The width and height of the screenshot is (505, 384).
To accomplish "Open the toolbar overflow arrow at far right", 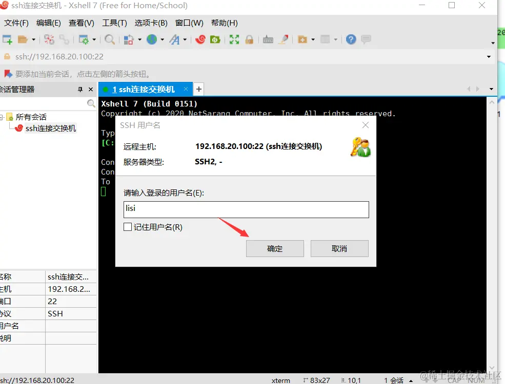I will click(x=493, y=43).
